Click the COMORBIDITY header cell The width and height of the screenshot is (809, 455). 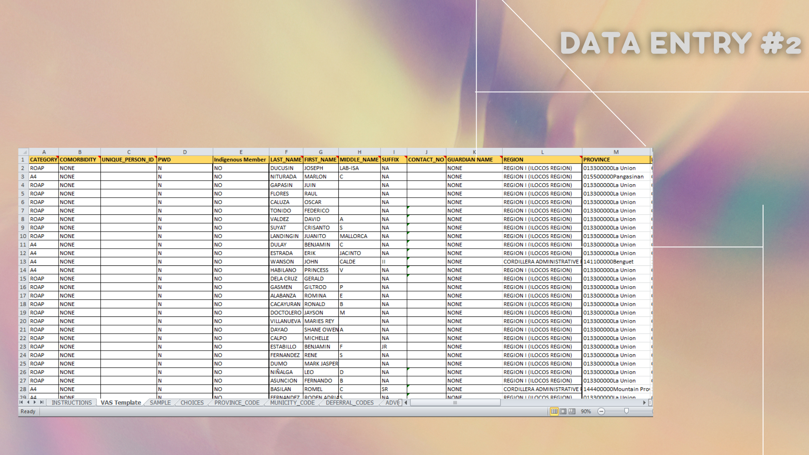click(x=80, y=160)
